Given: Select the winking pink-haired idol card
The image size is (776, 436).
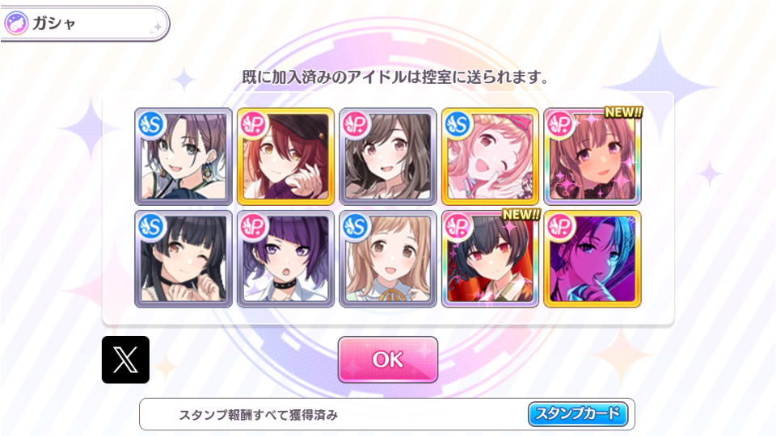Looking at the screenshot, I should click(x=490, y=156).
